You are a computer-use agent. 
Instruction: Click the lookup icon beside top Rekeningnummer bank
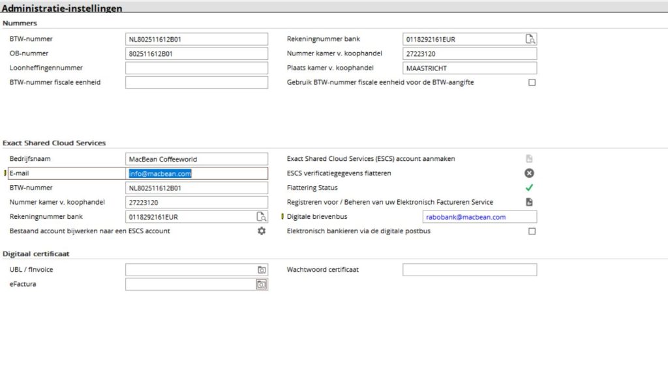tap(530, 39)
